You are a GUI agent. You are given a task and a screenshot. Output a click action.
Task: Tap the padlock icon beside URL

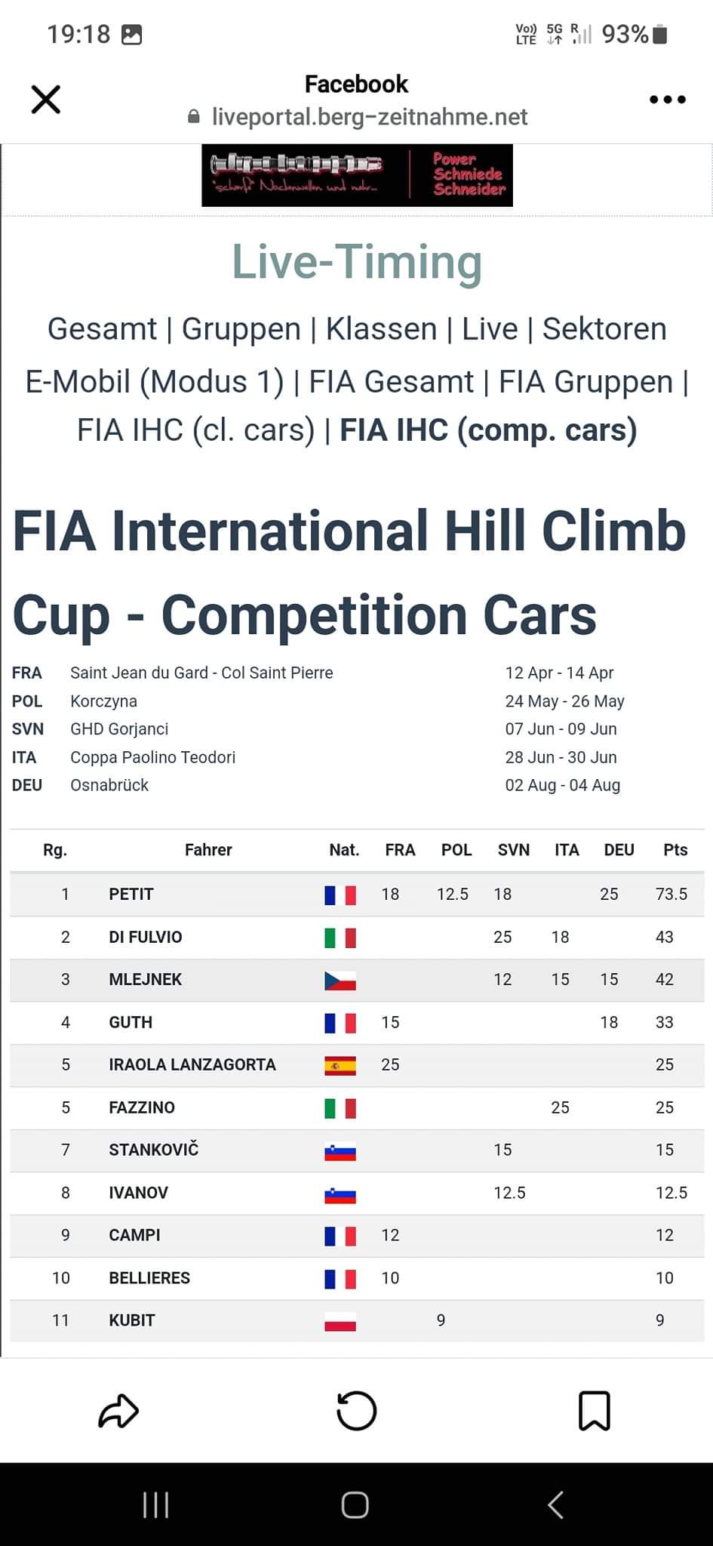point(194,117)
